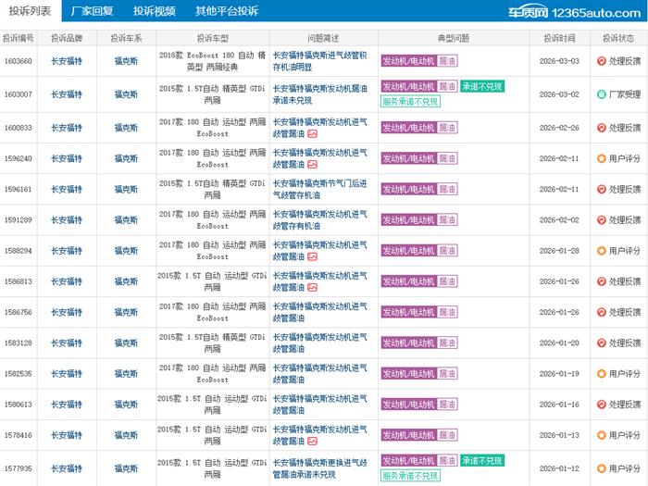Click the green 承诺不兑现 tag in complaint 1603007

tap(482, 86)
